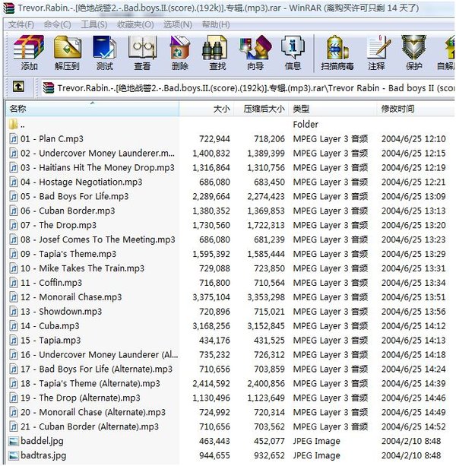Select 19 - The Drop (Alternate).mp3
Viewport: 456px width, 466px height.
[x=81, y=398]
